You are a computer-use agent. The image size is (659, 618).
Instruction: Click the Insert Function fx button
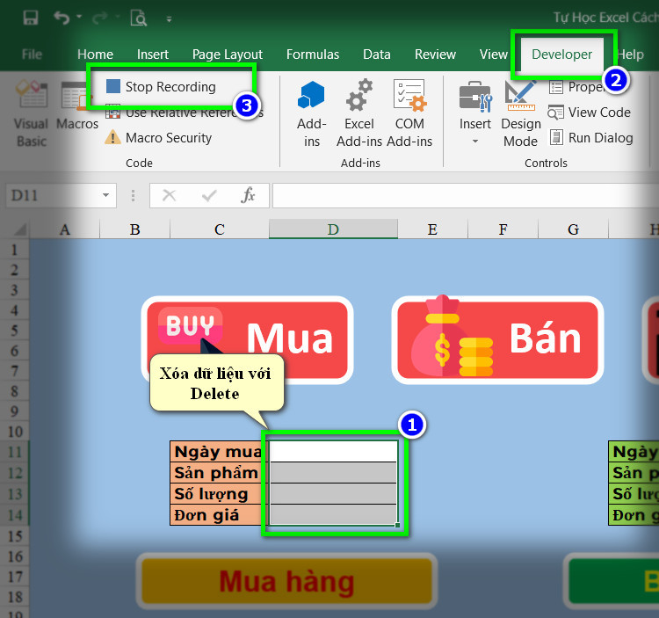click(x=248, y=195)
